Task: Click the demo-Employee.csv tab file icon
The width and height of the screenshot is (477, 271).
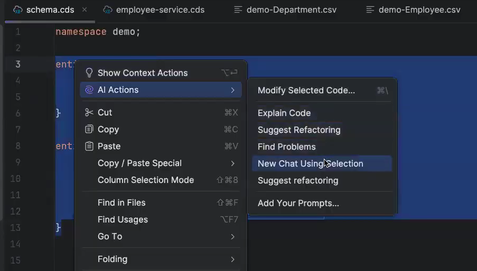Action: [370, 9]
